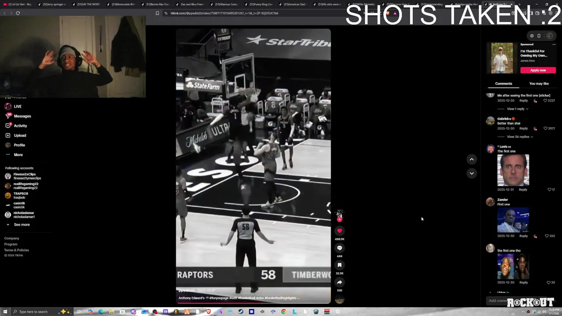This screenshot has height=316, width=562.
Task: Click the phone app icon near avatar
Action: coord(539,36)
